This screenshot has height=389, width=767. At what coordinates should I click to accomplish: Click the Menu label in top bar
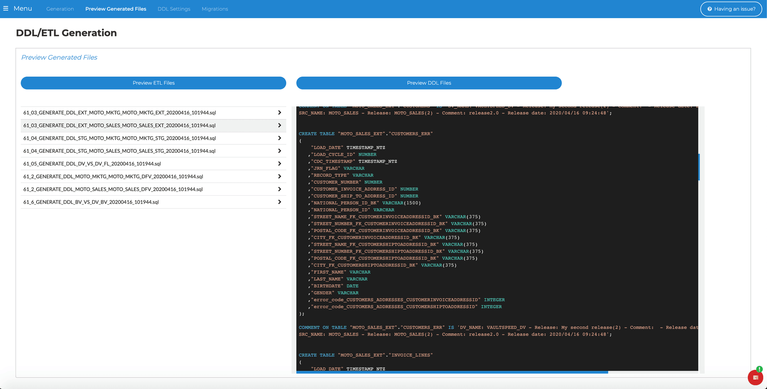click(23, 8)
